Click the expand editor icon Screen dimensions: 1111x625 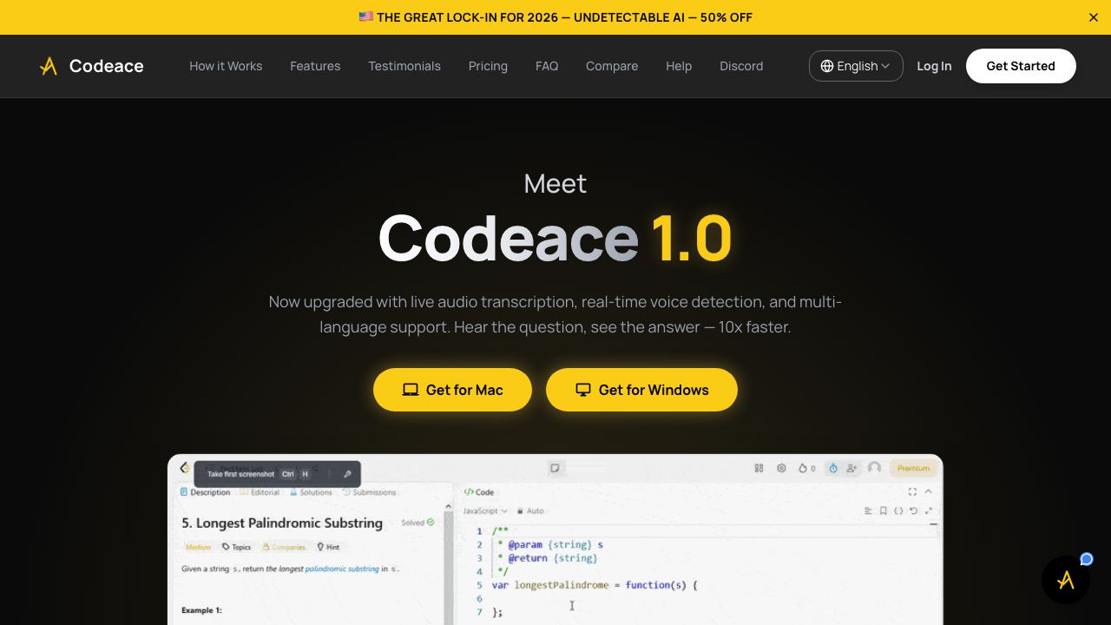(x=929, y=511)
